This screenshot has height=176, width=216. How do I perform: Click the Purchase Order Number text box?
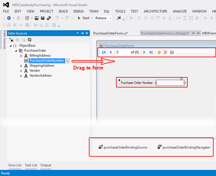click(170, 83)
